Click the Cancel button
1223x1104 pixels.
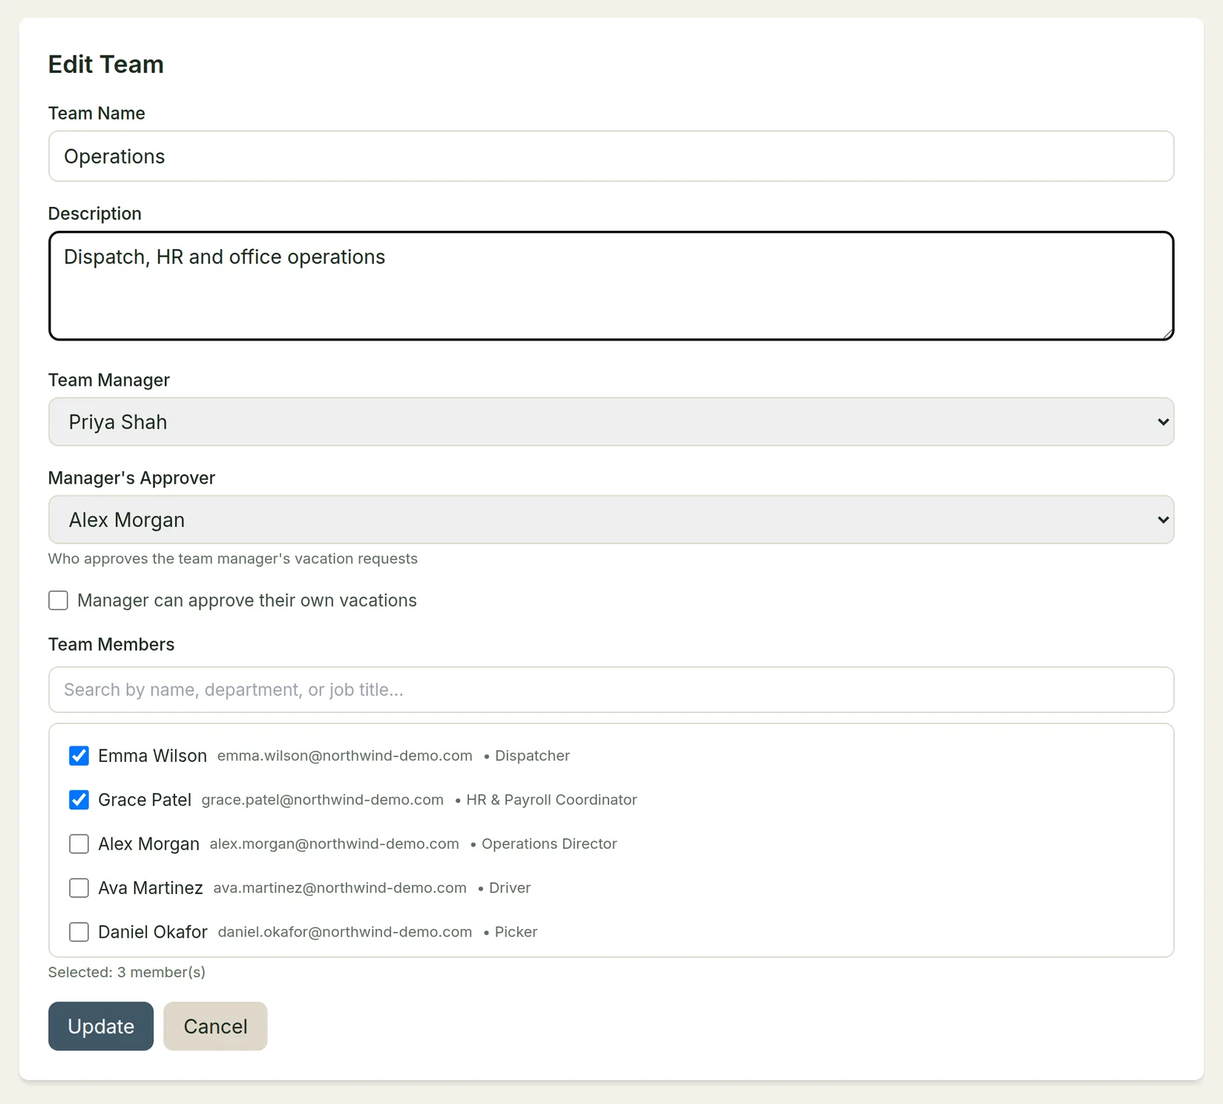point(215,1026)
